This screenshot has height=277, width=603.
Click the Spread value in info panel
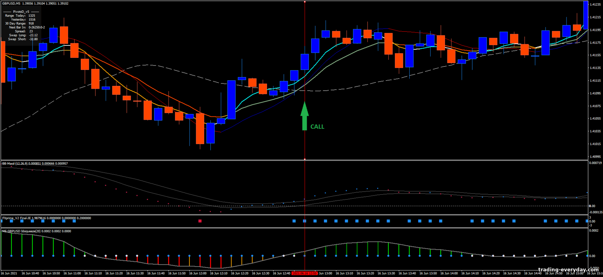(31, 31)
